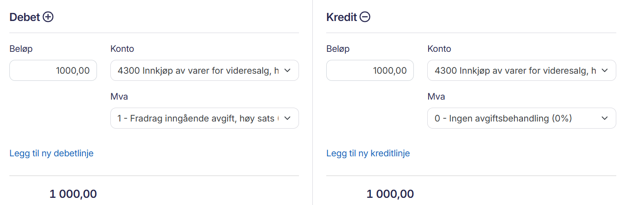The height and width of the screenshot is (205, 627).
Task: Open the Kredit Konto account dropdown
Action: pyautogui.click(x=521, y=71)
